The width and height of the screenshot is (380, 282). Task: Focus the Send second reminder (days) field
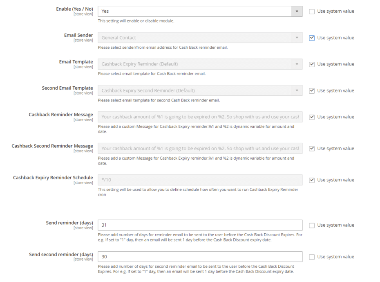[x=200, y=257]
